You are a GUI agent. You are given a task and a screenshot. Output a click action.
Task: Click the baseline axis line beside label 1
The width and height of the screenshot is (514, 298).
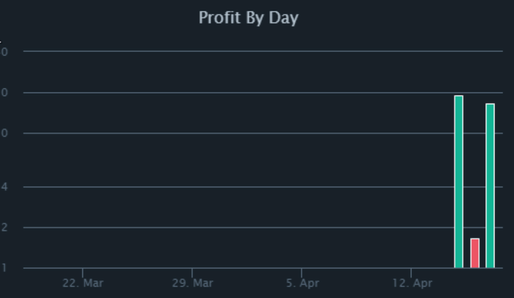click(263, 268)
